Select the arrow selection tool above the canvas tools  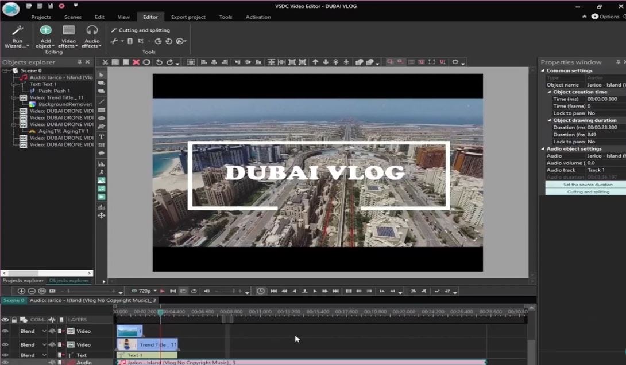click(x=101, y=74)
